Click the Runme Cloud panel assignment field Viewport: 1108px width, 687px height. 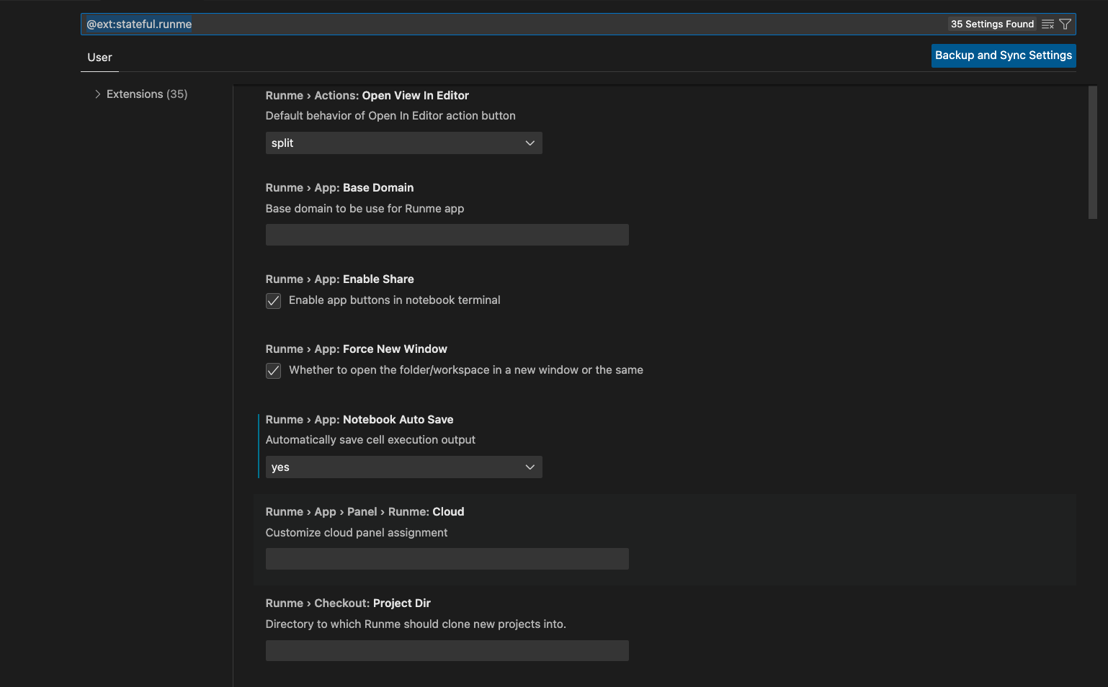click(x=447, y=559)
